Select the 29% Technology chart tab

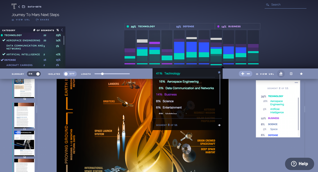point(147,26)
